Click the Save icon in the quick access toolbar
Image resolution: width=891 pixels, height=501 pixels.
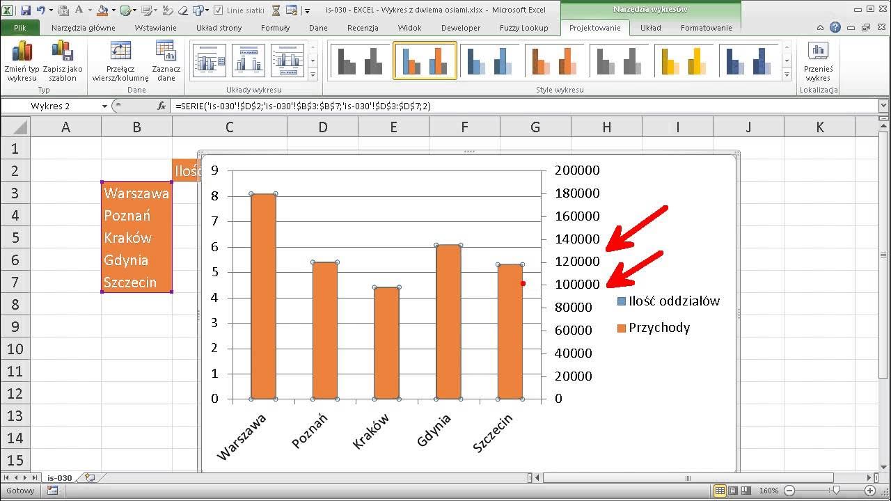point(26,10)
